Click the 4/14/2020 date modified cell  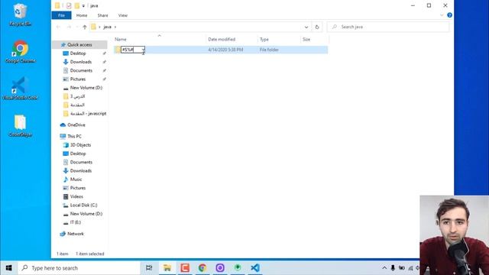pos(225,50)
